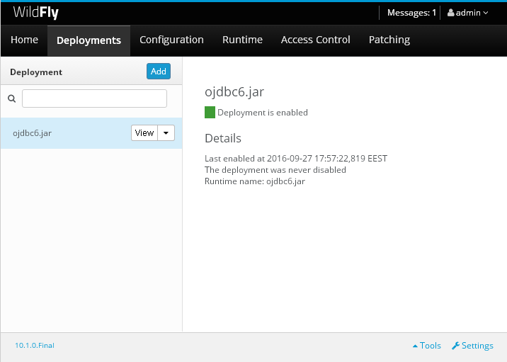Expand the View button dropdown arrow

coord(166,133)
